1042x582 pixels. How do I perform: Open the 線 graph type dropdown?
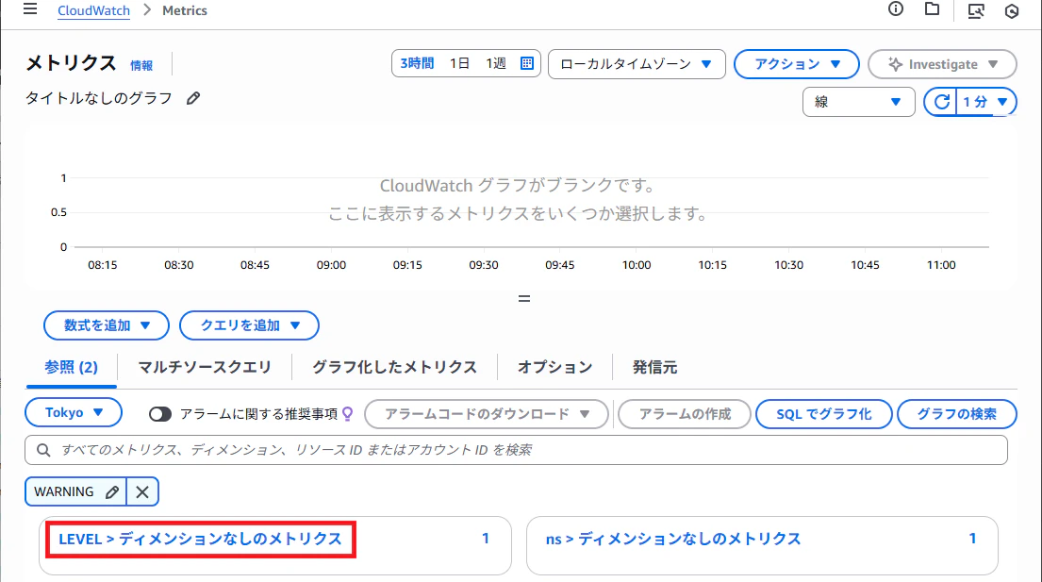pyautogui.click(x=858, y=102)
